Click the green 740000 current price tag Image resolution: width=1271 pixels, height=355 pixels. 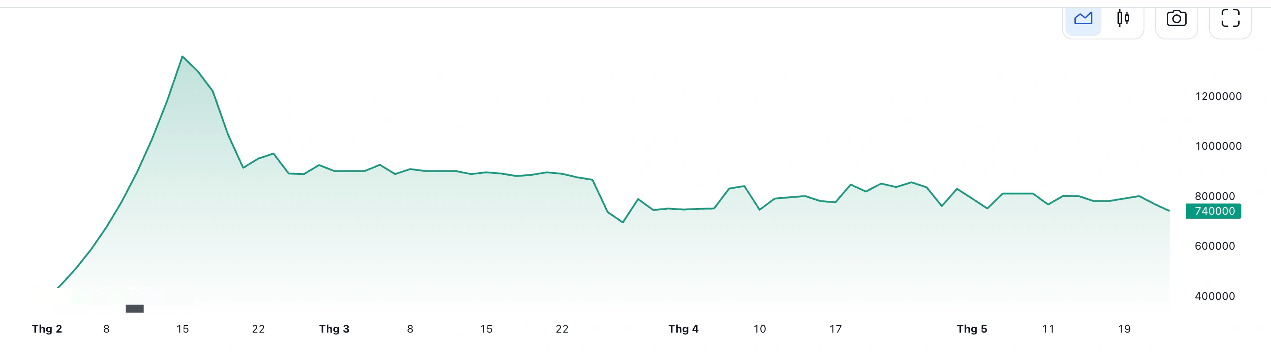[1213, 211]
